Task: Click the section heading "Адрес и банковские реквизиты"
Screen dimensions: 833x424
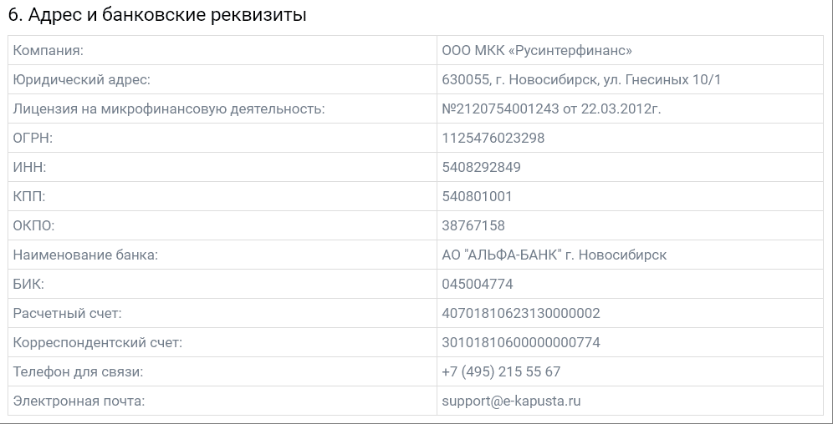Action: point(157,15)
